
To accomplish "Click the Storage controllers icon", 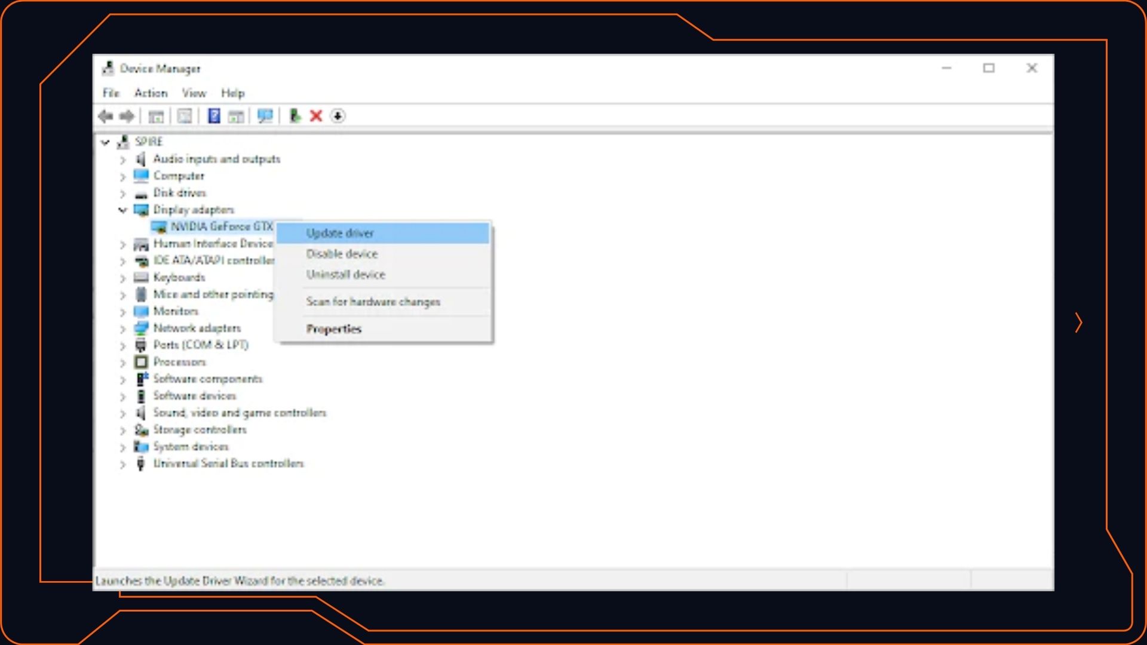I will click(x=141, y=429).
